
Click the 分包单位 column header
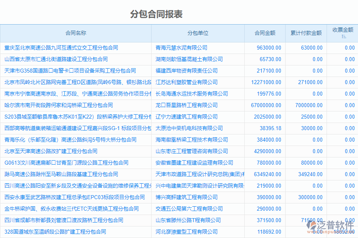tap(197, 33)
